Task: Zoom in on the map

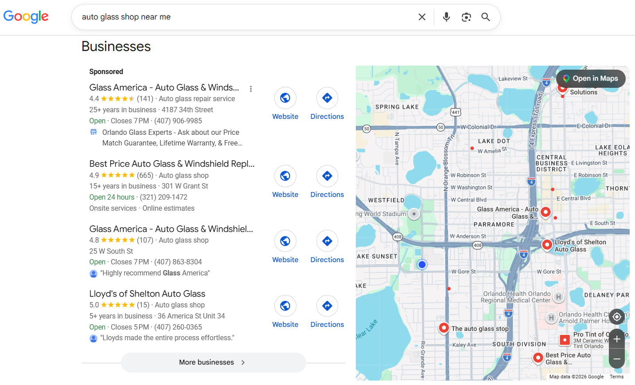Action: (x=617, y=339)
